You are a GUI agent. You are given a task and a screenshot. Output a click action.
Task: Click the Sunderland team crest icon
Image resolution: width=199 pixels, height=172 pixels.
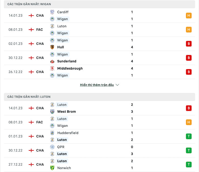(x=52, y=61)
